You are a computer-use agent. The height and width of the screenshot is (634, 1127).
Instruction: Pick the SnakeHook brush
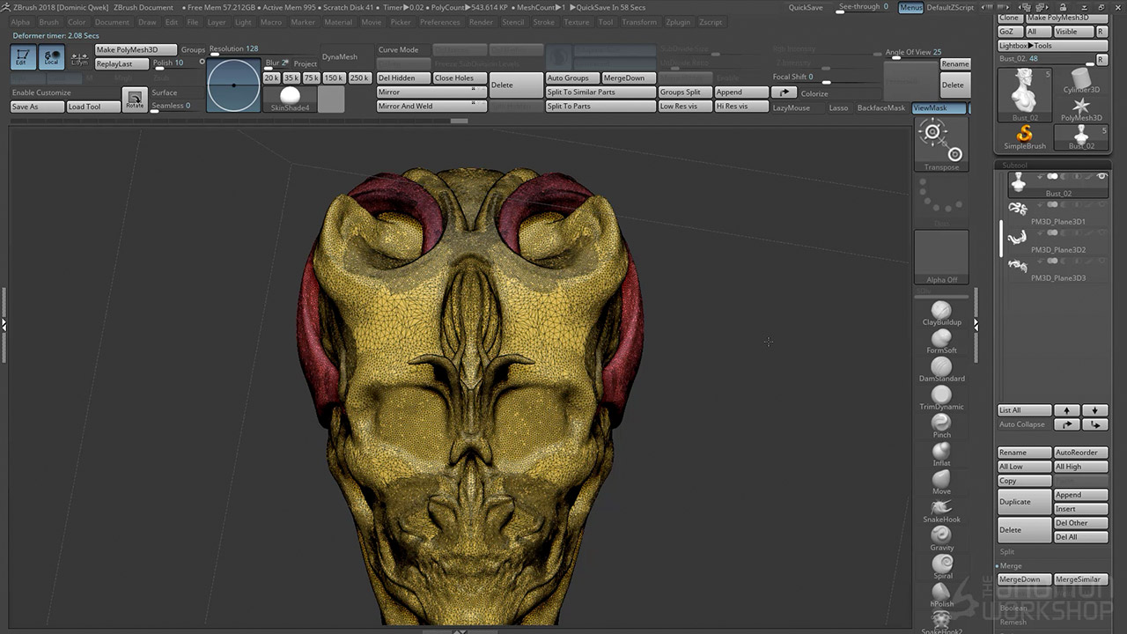[x=941, y=508]
